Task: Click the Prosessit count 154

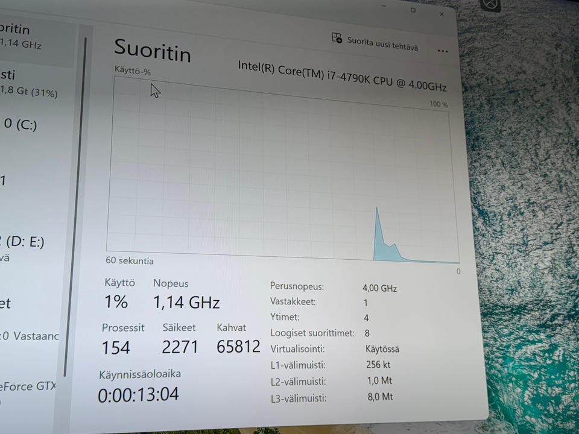Action: (116, 348)
